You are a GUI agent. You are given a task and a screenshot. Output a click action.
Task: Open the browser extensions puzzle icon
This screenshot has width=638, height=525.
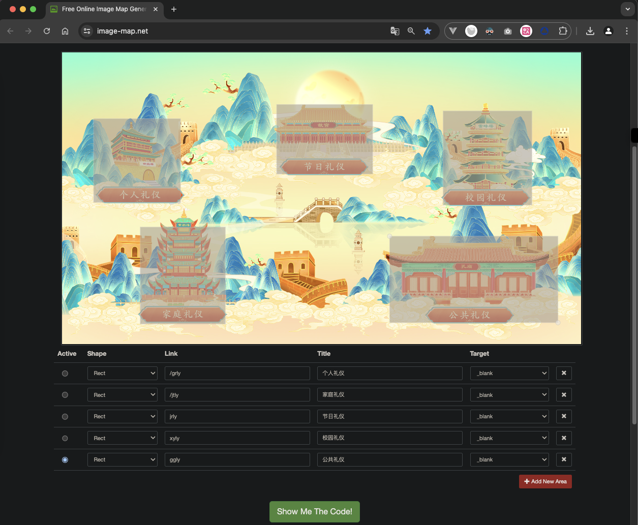[563, 31]
